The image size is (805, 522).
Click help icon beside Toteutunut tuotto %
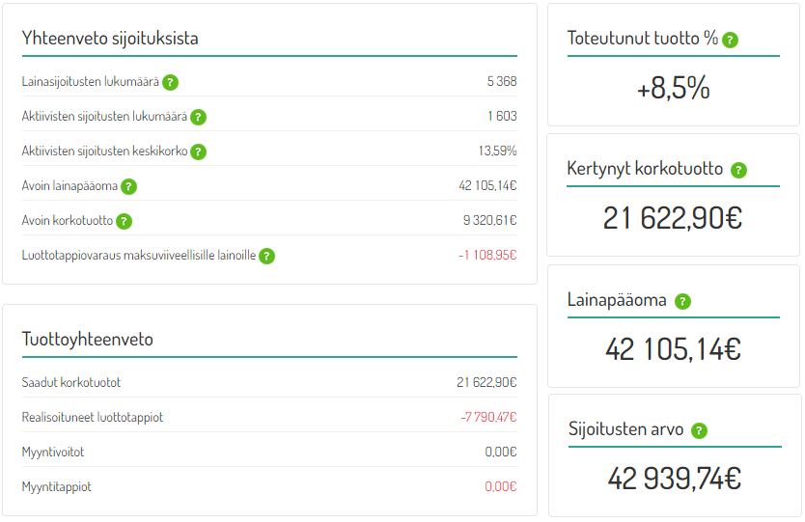(730, 40)
